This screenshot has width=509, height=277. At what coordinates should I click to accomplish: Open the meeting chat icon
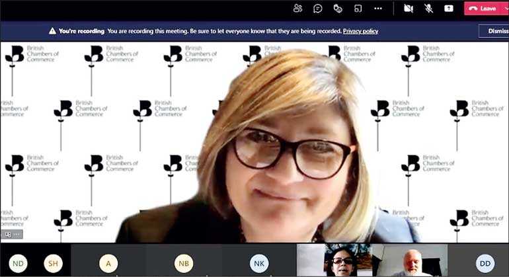coord(317,9)
